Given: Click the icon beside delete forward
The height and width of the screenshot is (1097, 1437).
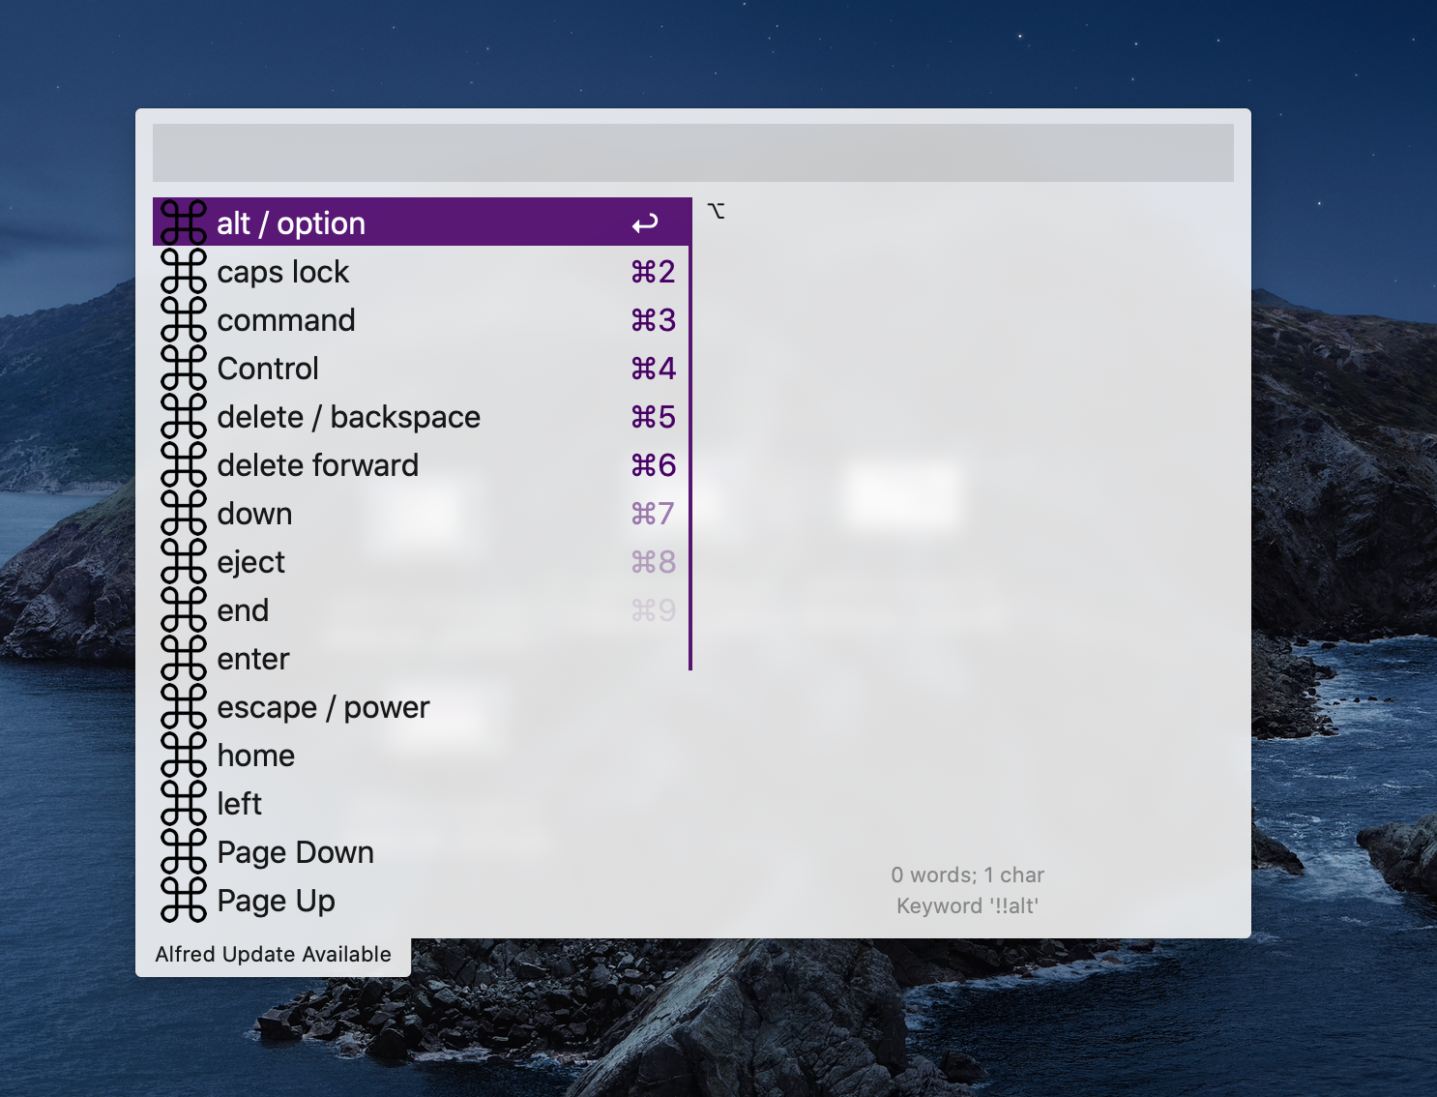Looking at the screenshot, I should 184,464.
